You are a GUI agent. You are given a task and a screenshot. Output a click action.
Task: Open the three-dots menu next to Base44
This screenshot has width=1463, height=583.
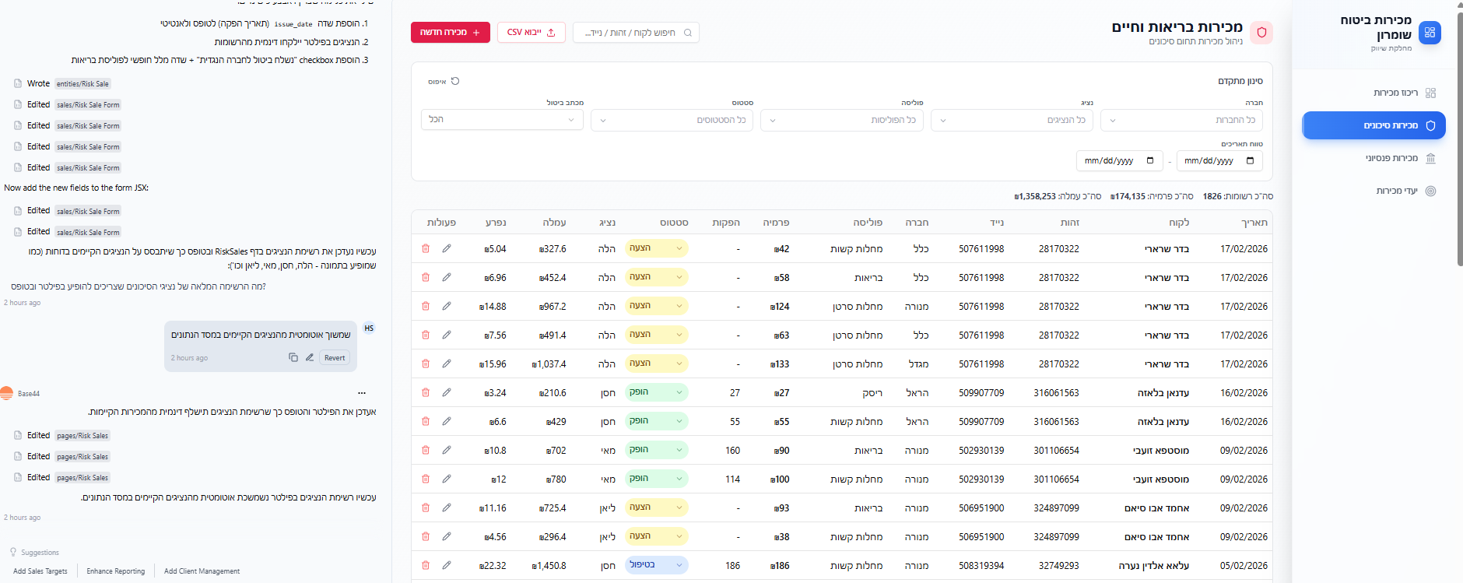pyautogui.click(x=362, y=393)
